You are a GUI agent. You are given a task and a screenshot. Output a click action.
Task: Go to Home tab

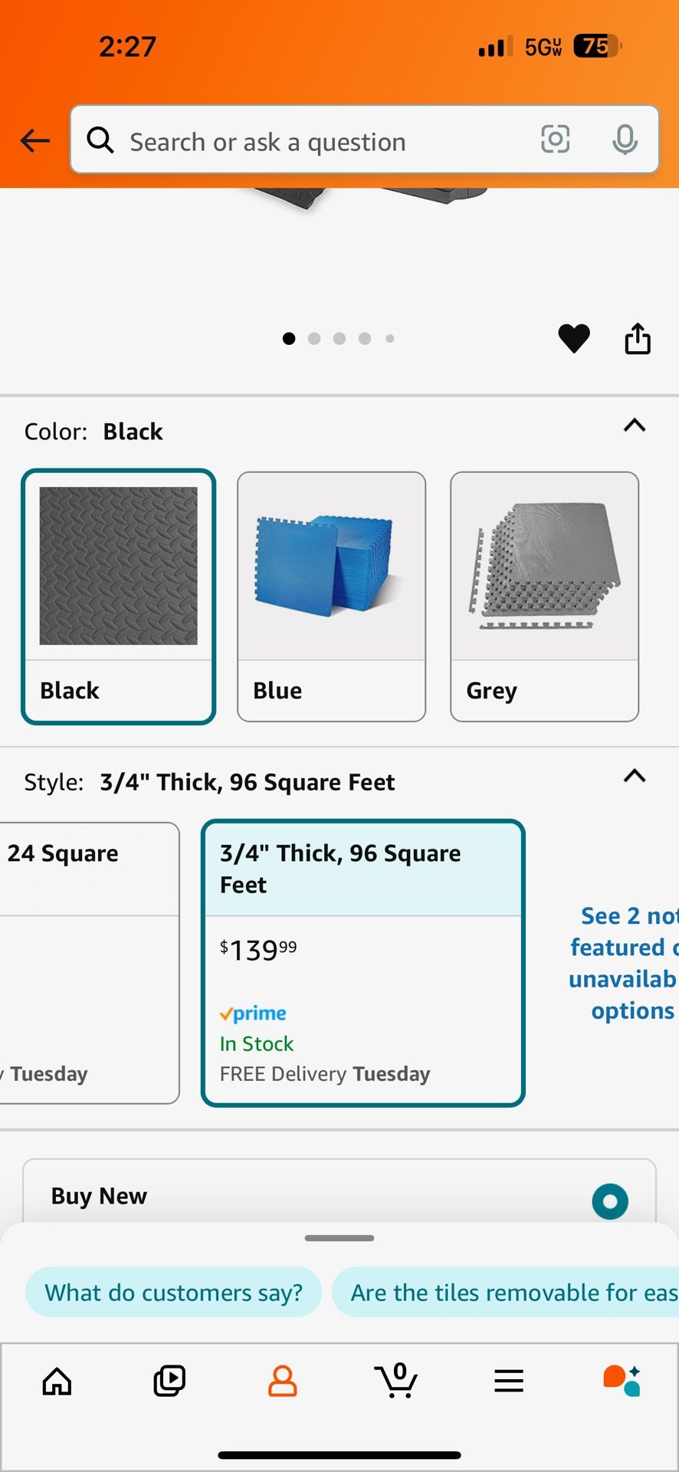57,1381
